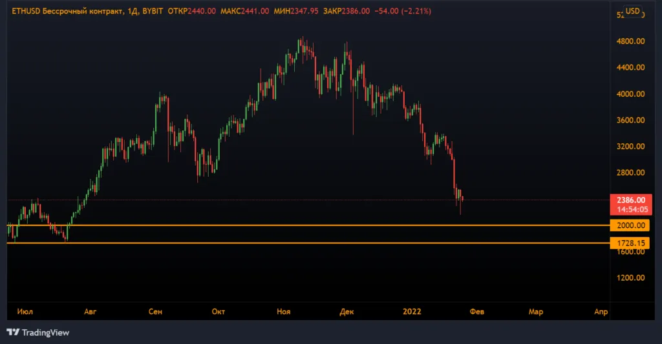Select the 1728.15 orange price label

[630, 243]
